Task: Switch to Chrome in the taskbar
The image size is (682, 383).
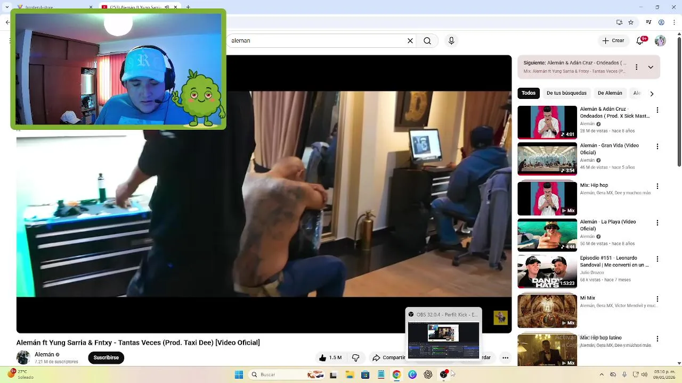Action: click(x=396, y=374)
